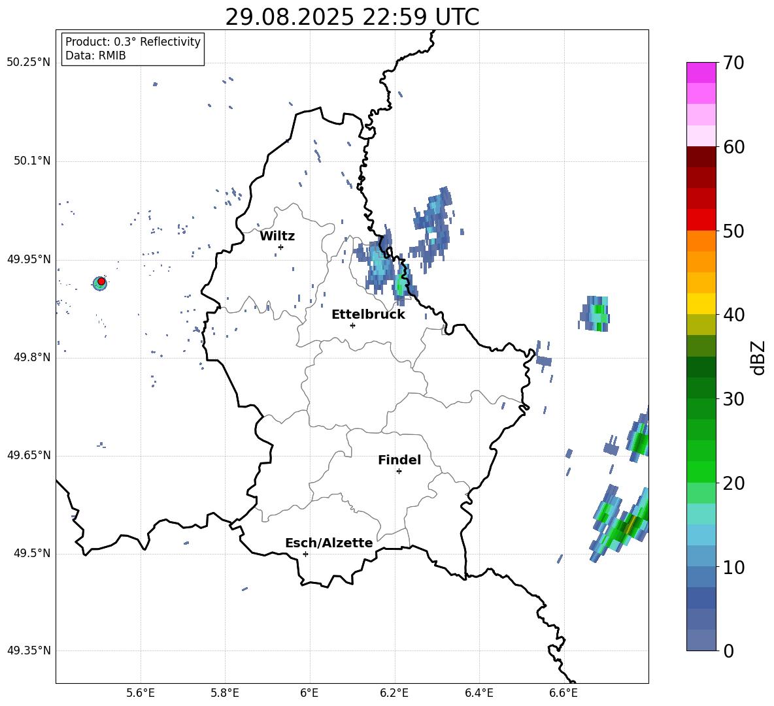
Task: Click the 10 tick on colorbar
Action: coord(733,568)
